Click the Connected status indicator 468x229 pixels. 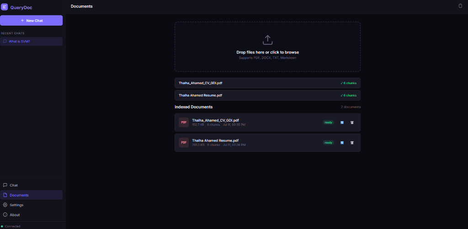tap(11, 226)
